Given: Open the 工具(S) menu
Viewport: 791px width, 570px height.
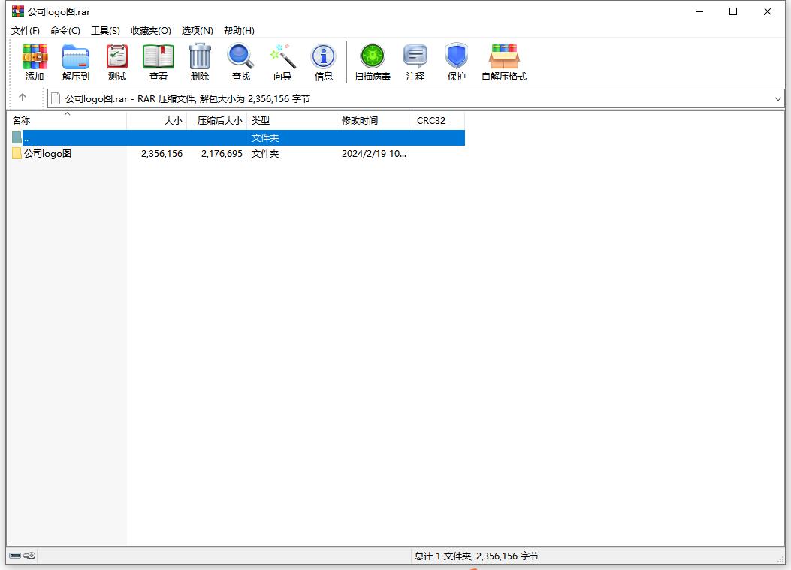Looking at the screenshot, I should tap(105, 31).
